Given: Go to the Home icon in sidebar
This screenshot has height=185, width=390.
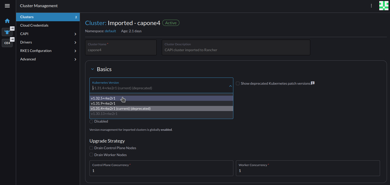Looking at the screenshot, I should coord(7,21).
